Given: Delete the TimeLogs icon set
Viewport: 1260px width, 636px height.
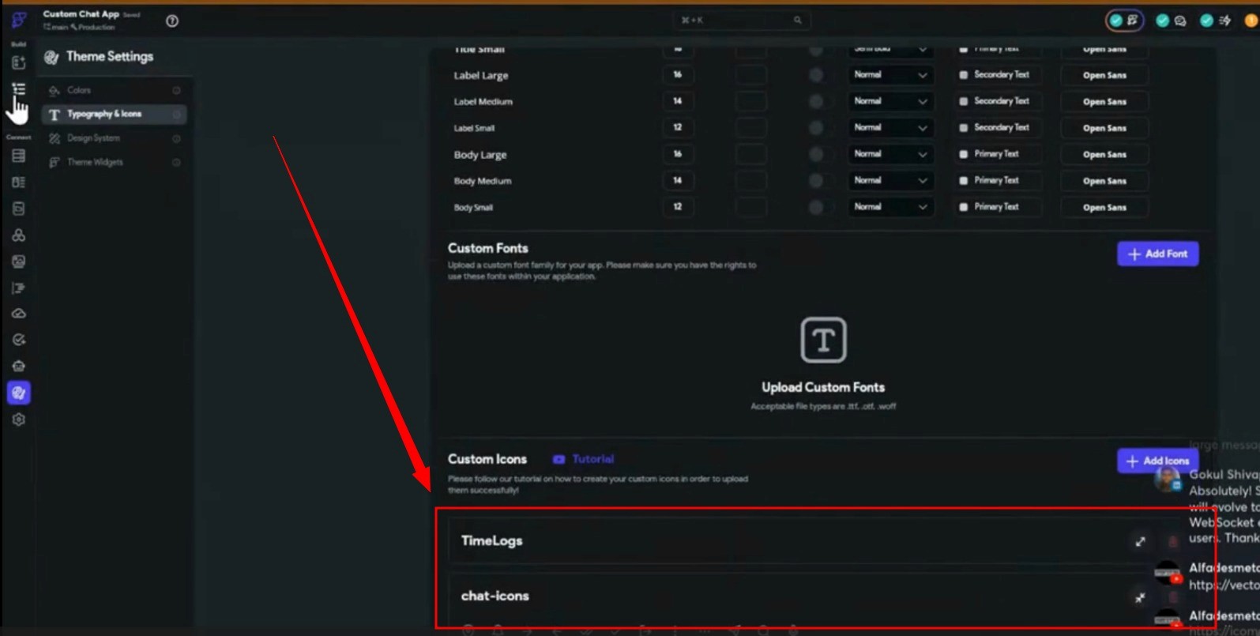Looking at the screenshot, I should pyautogui.click(x=1173, y=541).
